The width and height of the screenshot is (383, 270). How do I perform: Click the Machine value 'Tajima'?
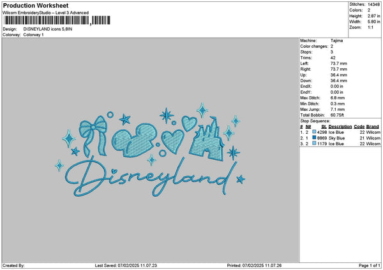point(336,41)
